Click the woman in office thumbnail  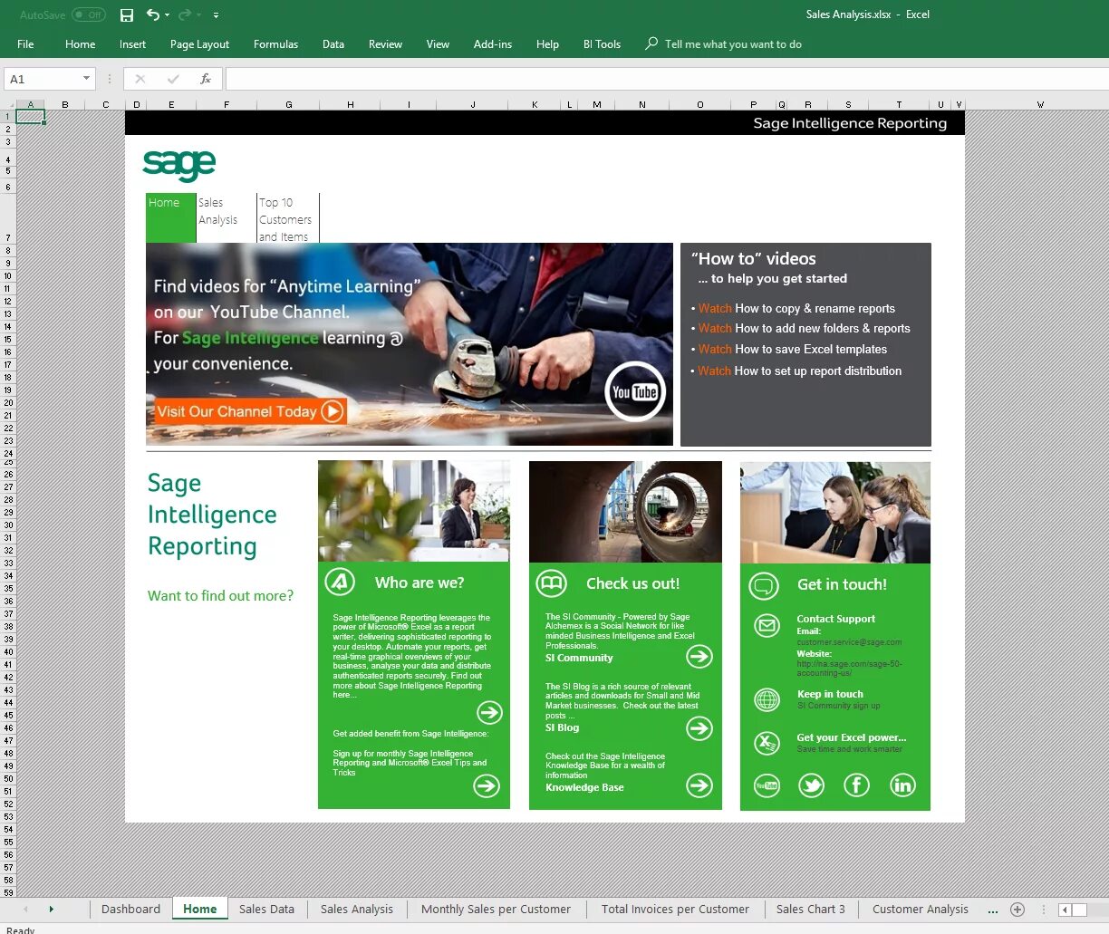pyautogui.click(x=414, y=511)
